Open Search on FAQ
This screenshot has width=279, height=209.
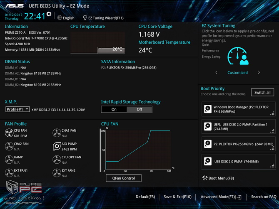coord(264,197)
